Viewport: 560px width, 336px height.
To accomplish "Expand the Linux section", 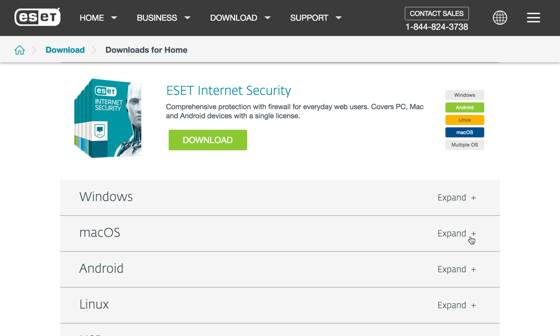I will tap(457, 305).
